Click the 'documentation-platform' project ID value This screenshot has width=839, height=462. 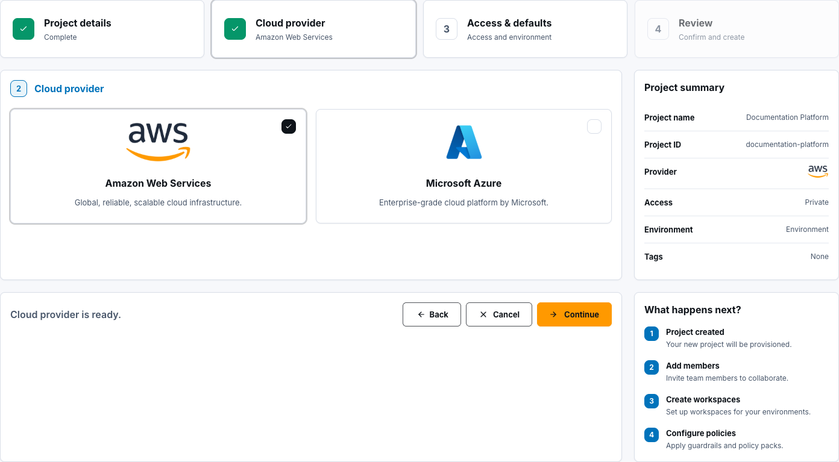click(787, 145)
